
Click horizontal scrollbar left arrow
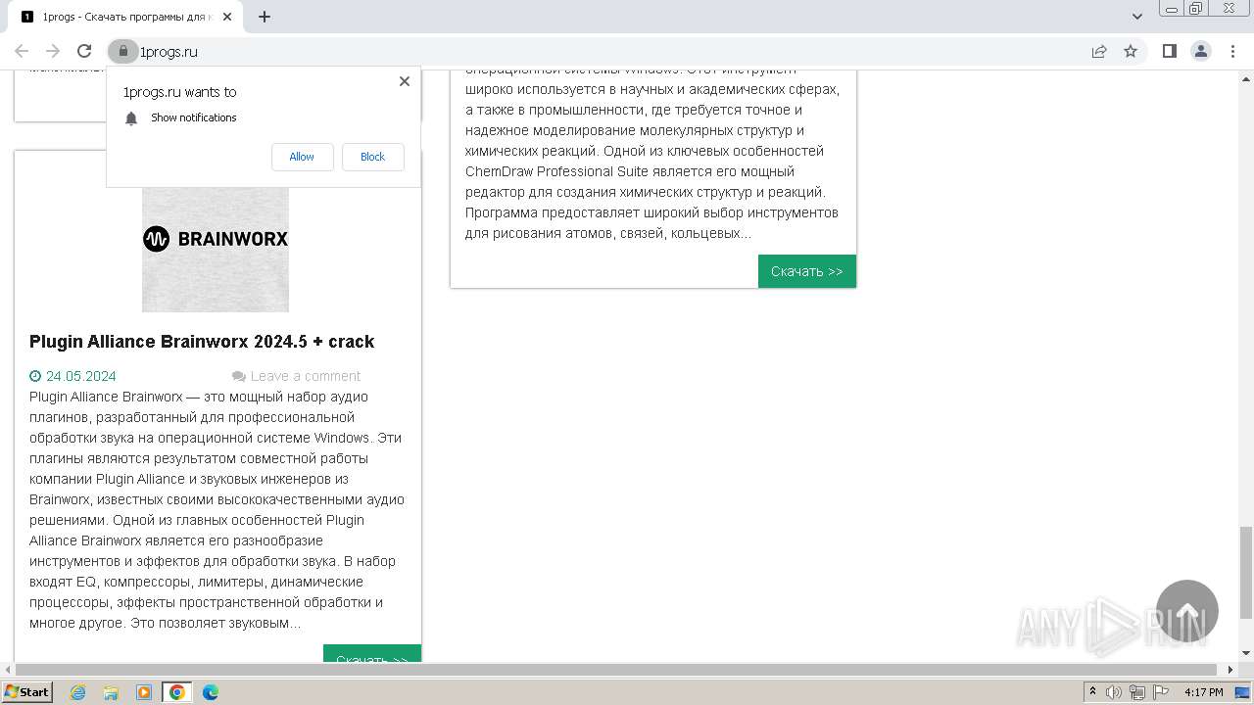(x=7, y=670)
